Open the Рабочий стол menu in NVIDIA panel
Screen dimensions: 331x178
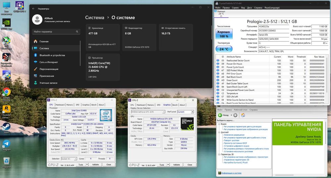[241, 110]
